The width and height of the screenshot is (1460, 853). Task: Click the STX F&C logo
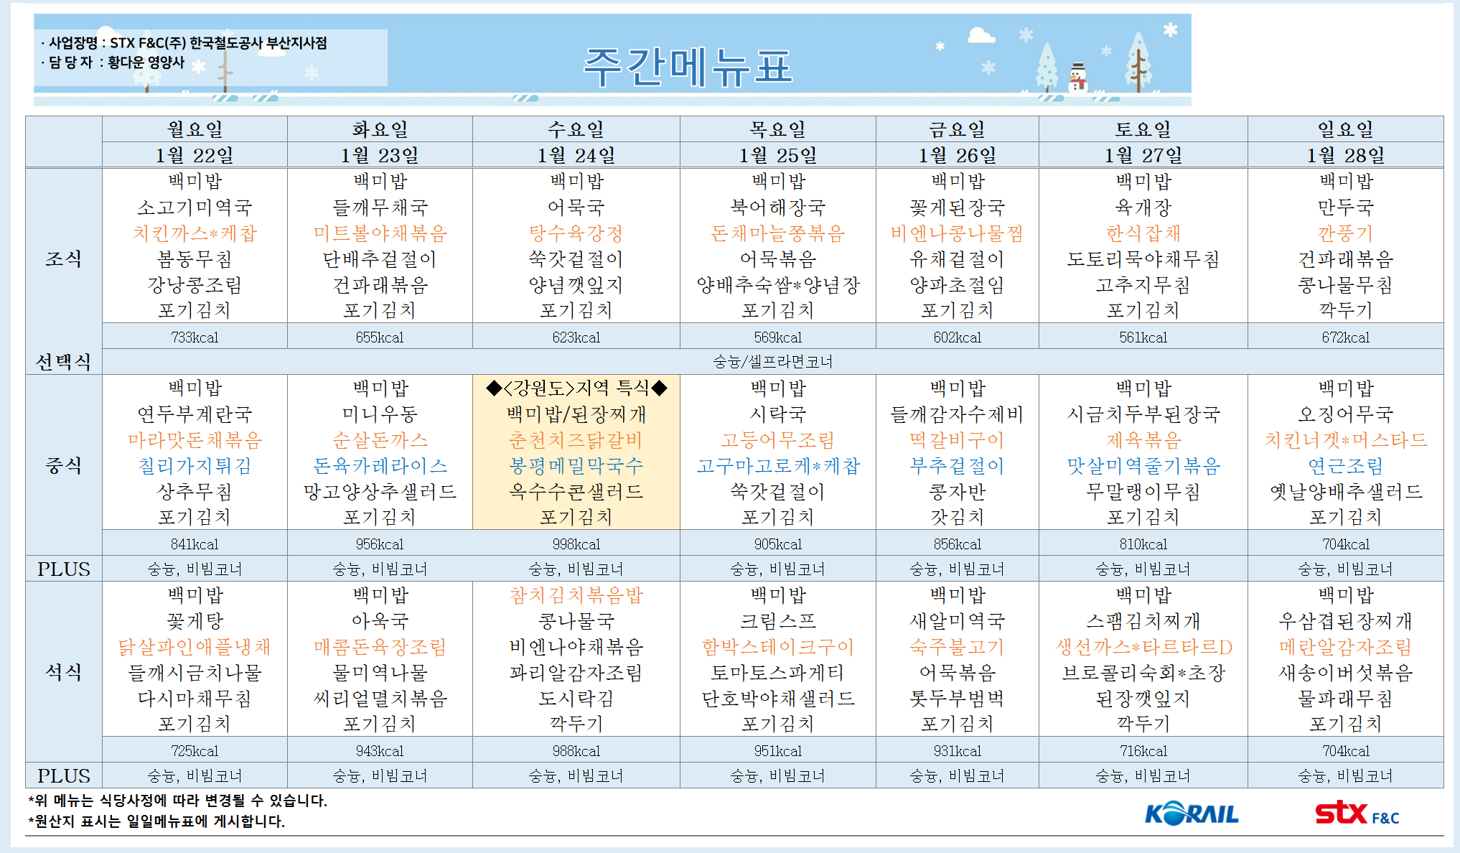coord(1356,814)
